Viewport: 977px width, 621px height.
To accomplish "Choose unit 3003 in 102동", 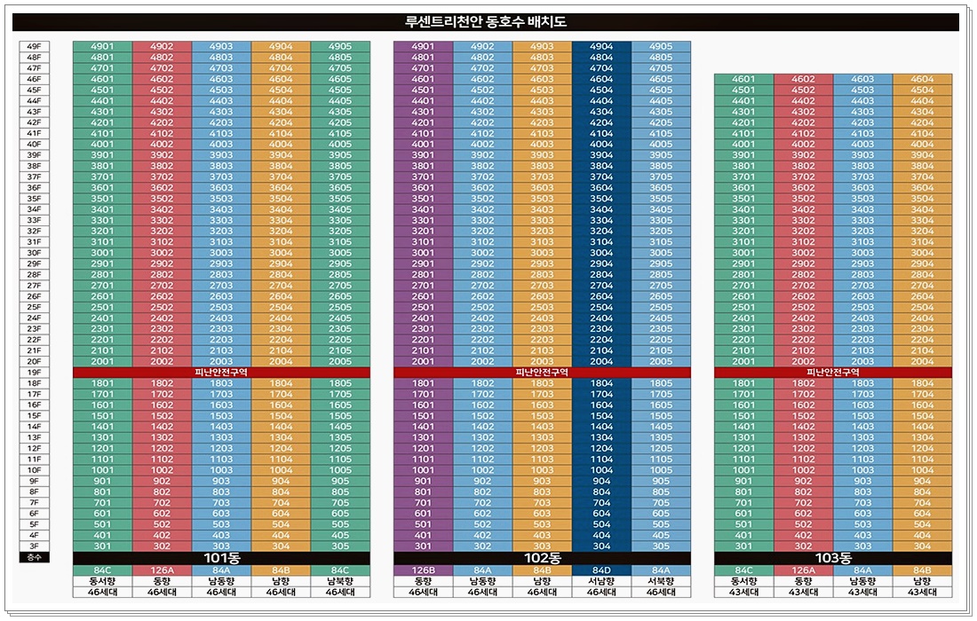I will (542, 253).
